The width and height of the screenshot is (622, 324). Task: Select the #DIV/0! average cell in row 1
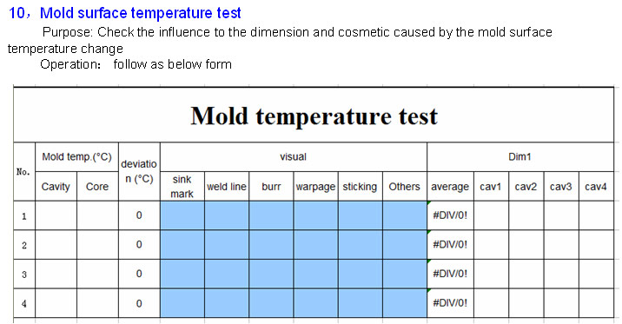coord(450,215)
